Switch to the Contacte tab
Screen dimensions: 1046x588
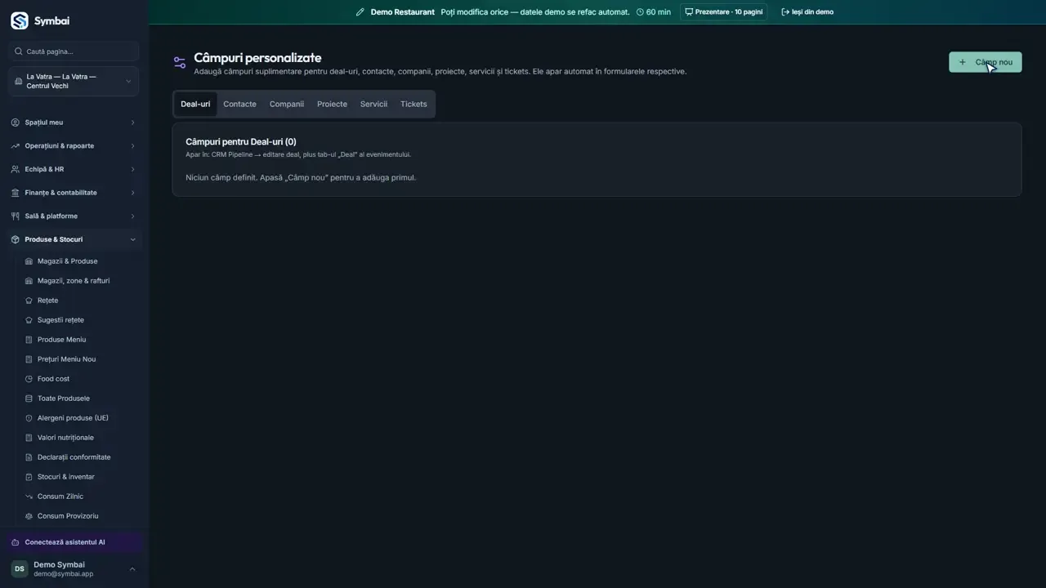click(239, 104)
